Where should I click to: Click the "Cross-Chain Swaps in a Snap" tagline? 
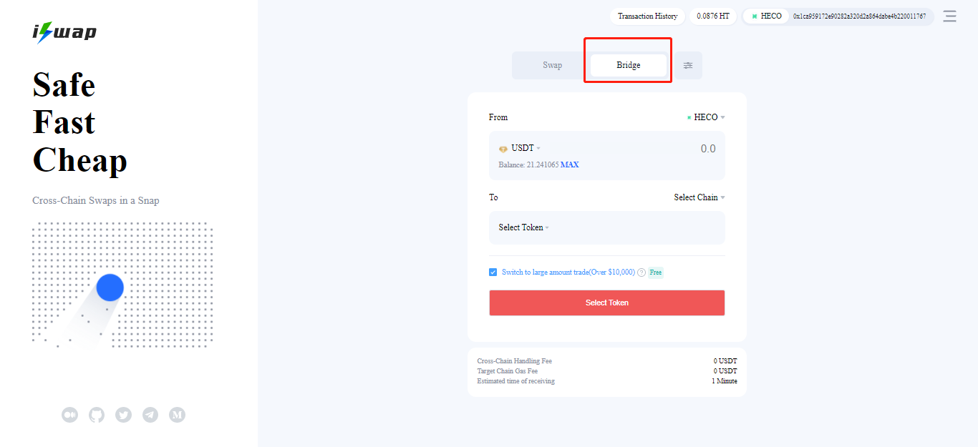96,200
